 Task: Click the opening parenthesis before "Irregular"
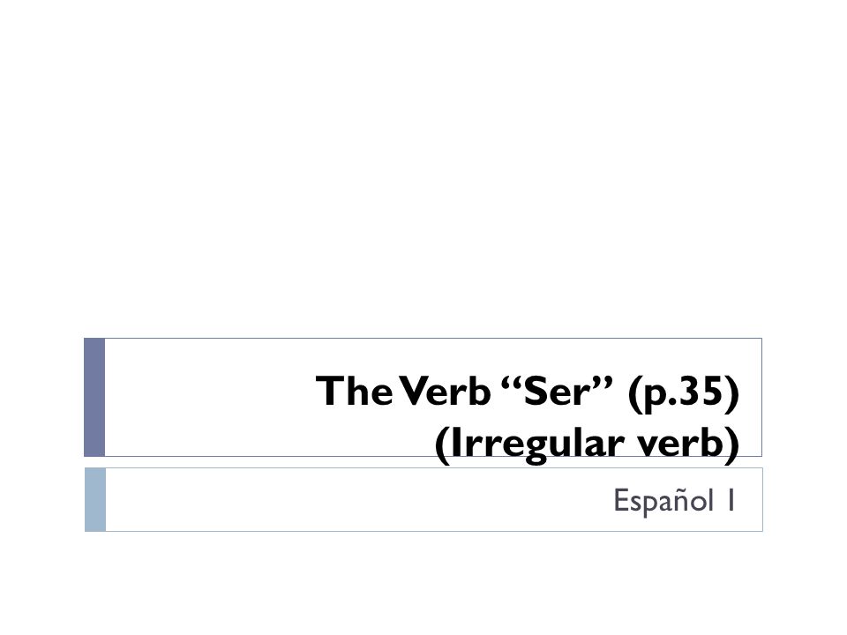pyautogui.click(x=441, y=445)
